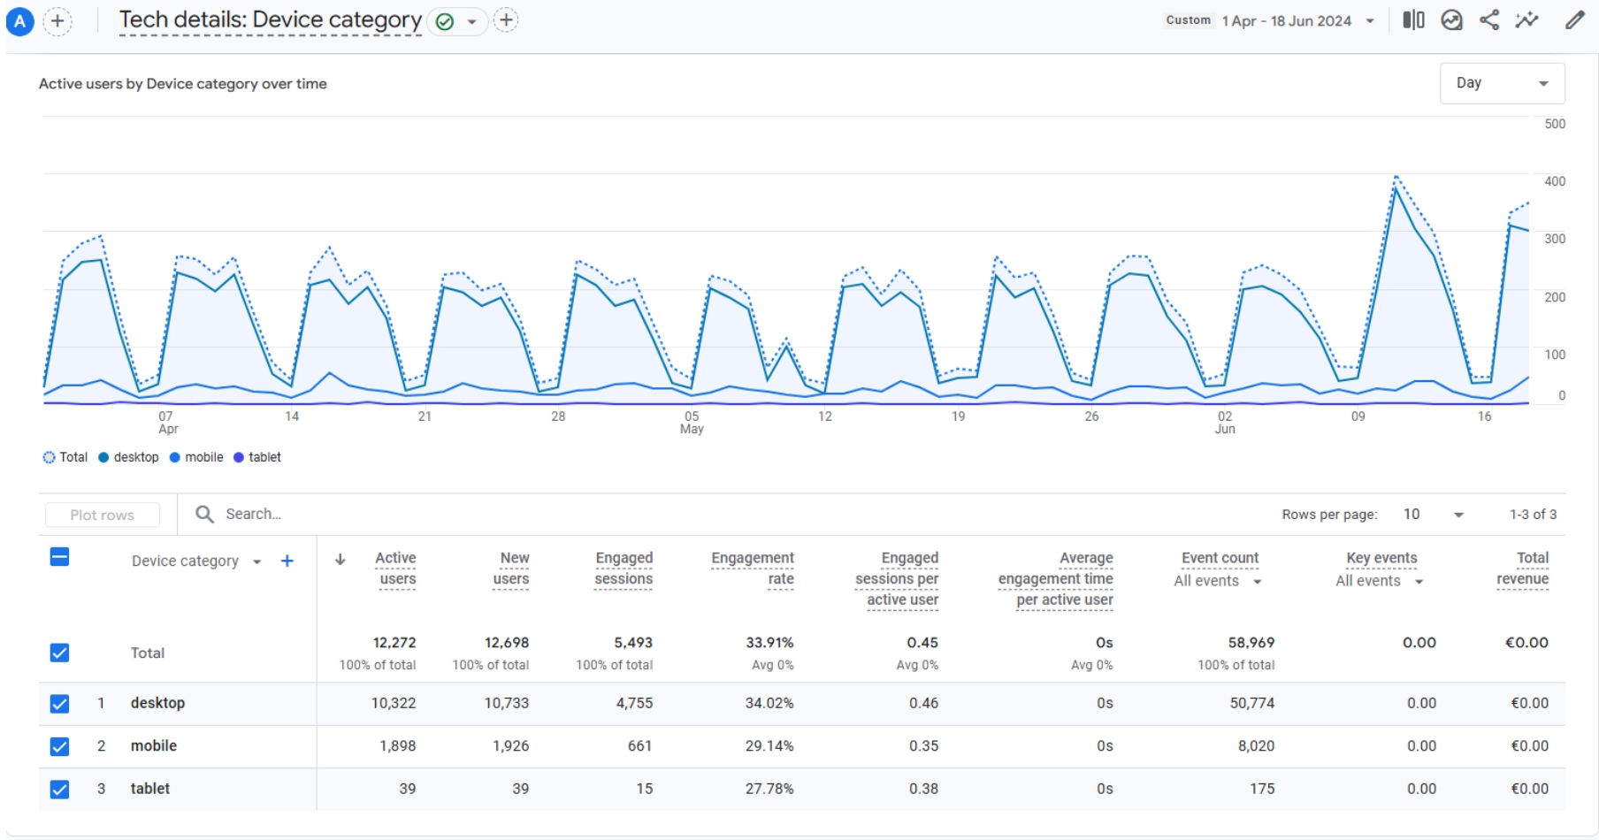Image resolution: width=1599 pixels, height=840 pixels.
Task: Open Device category dimension dropdown
Action: 196,561
